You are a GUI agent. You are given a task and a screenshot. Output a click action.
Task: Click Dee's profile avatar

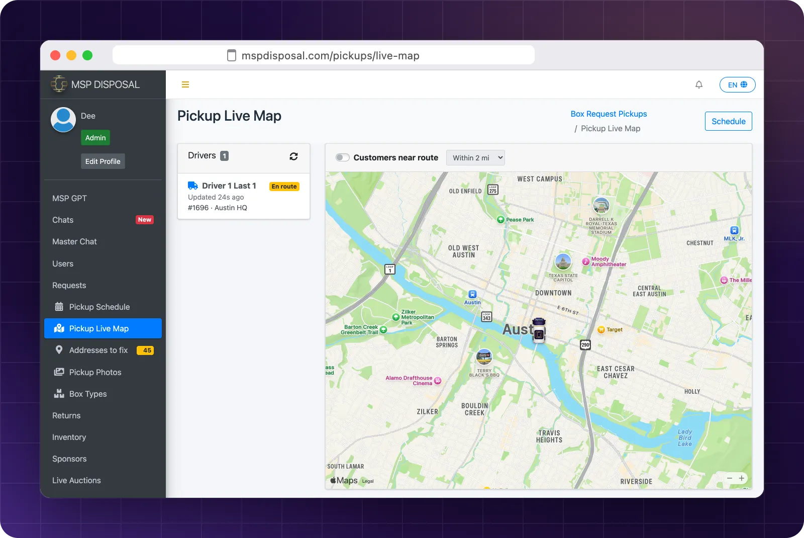click(63, 120)
